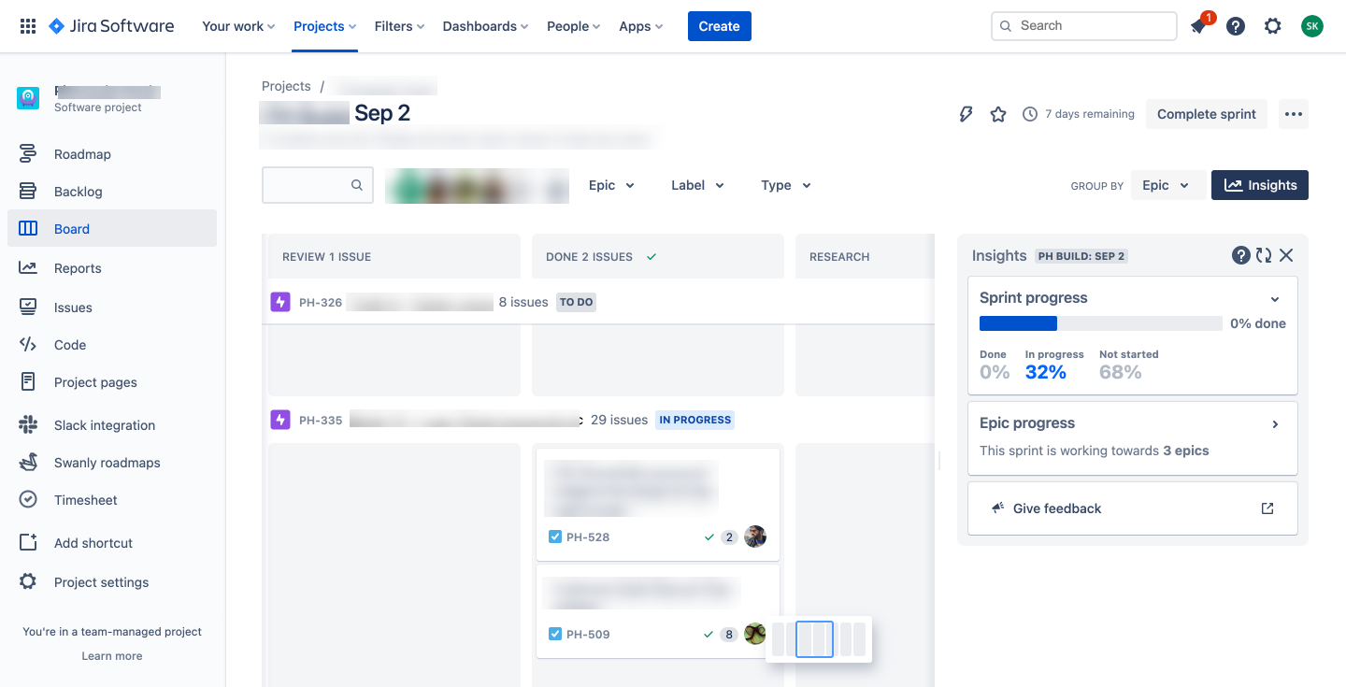Viewport: 1346px width, 687px height.
Task: Toggle the Insights button
Action: pyautogui.click(x=1260, y=185)
